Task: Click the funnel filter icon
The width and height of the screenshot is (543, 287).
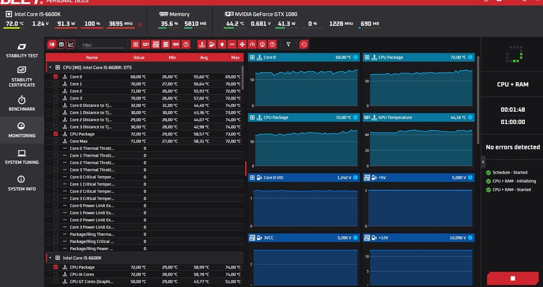Action: click(288, 44)
